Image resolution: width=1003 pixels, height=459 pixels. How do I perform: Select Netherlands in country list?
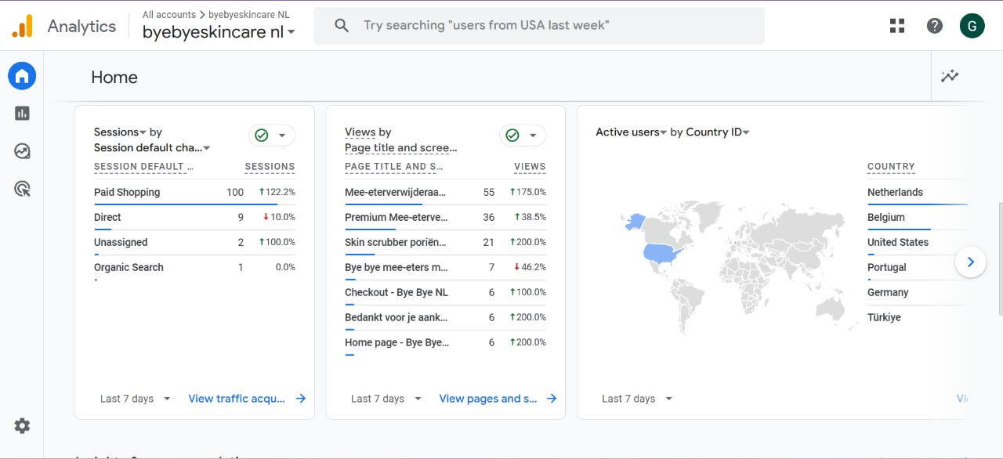click(x=895, y=192)
